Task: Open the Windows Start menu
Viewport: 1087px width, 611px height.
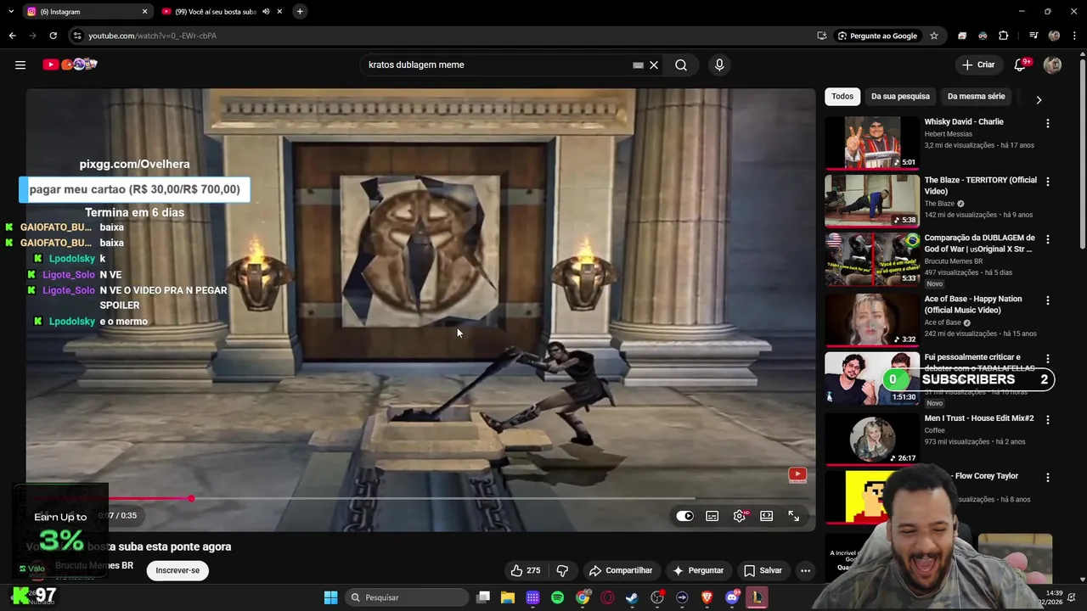Action: (x=330, y=597)
